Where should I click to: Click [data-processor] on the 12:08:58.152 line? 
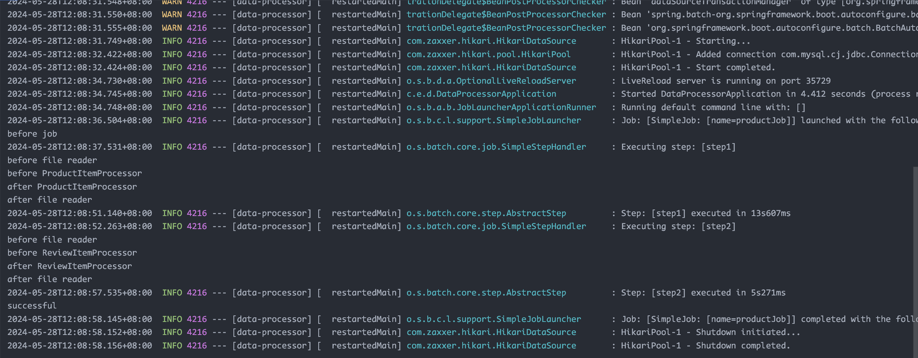point(272,332)
